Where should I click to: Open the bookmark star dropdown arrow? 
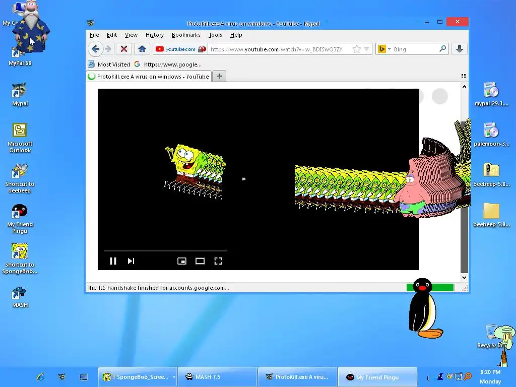[367, 49]
